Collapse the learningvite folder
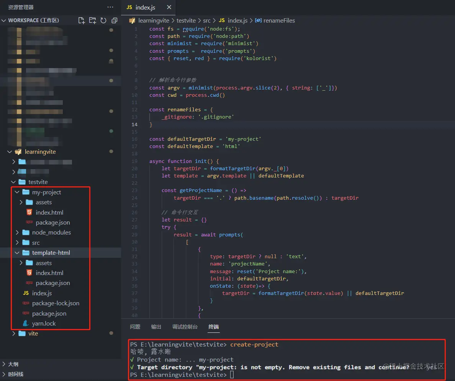 (x=10, y=151)
